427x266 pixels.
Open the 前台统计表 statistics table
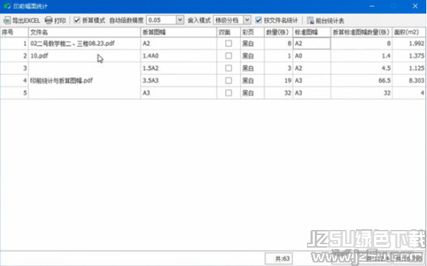click(x=325, y=20)
